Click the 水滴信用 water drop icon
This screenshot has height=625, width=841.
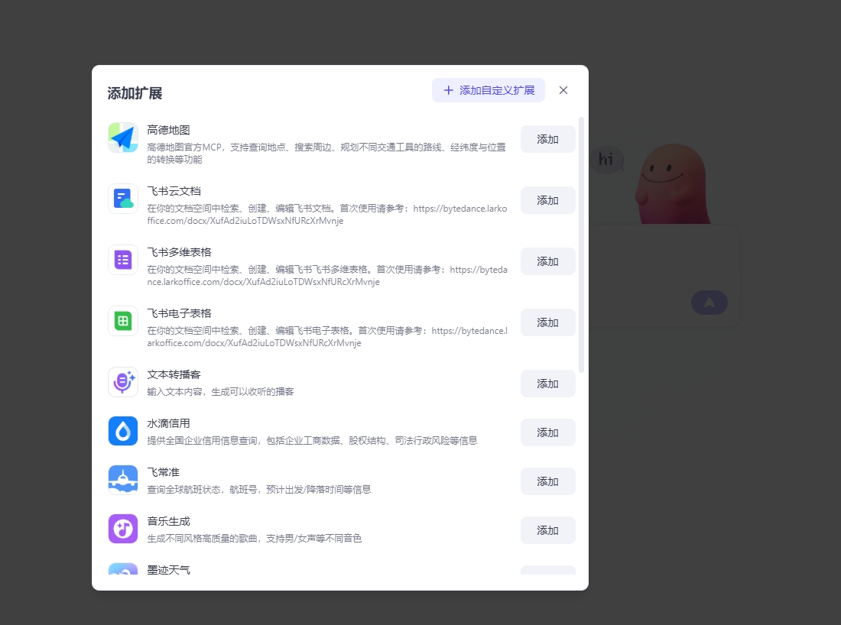(x=123, y=431)
